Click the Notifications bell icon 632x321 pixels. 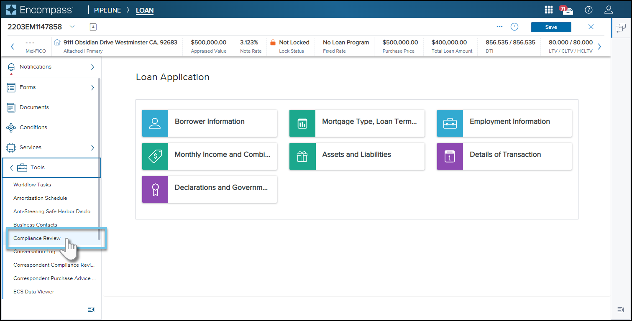coord(11,67)
